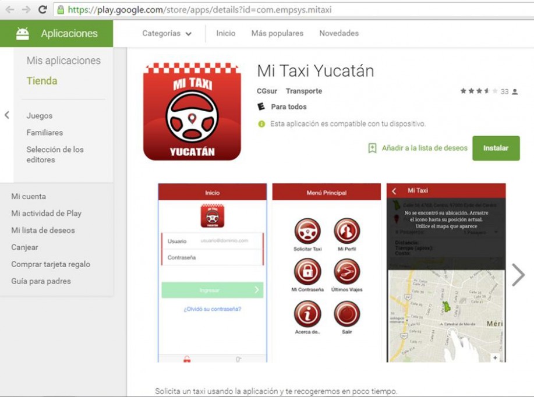Click the Solicitar Taxi steering wheel icon
The height and width of the screenshot is (397, 534).
tap(307, 231)
